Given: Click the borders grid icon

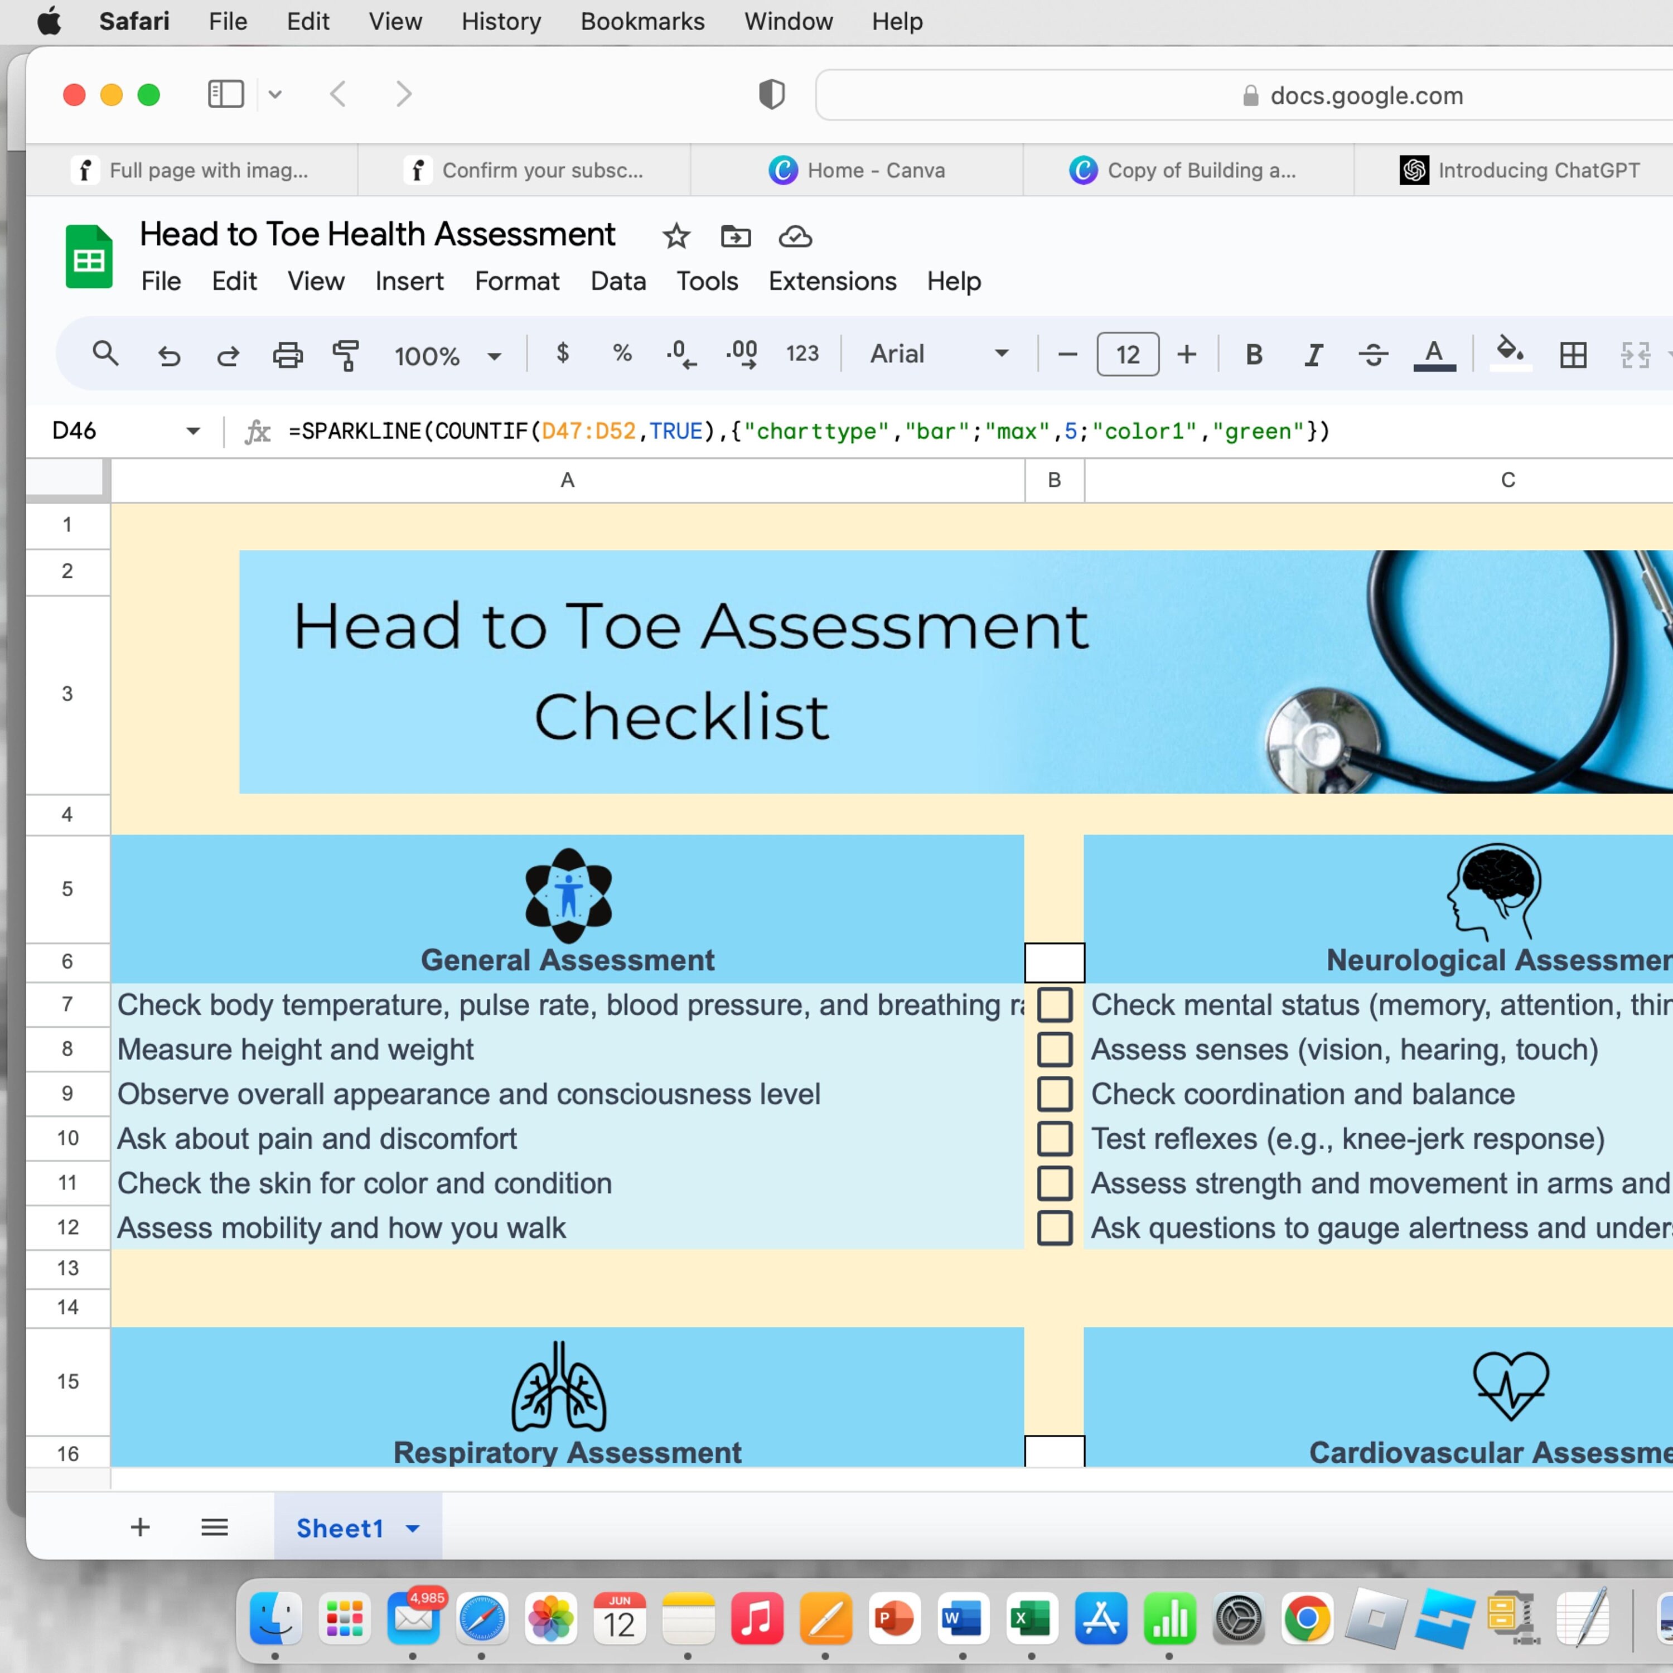Looking at the screenshot, I should click(1573, 354).
